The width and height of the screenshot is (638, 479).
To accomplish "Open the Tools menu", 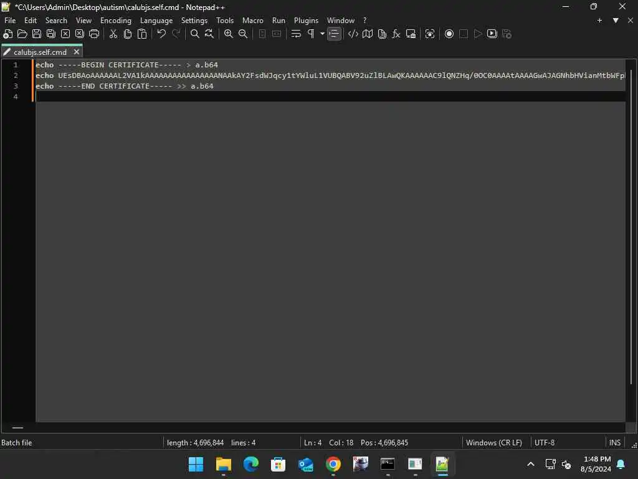I will [225, 21].
